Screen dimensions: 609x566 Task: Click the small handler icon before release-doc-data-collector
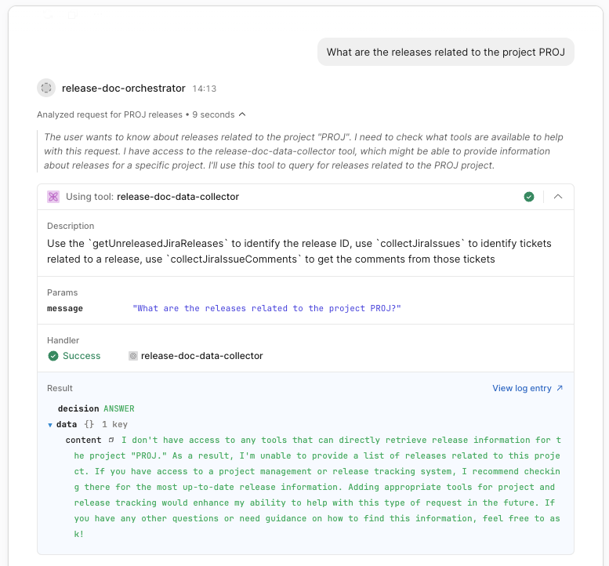click(x=133, y=356)
